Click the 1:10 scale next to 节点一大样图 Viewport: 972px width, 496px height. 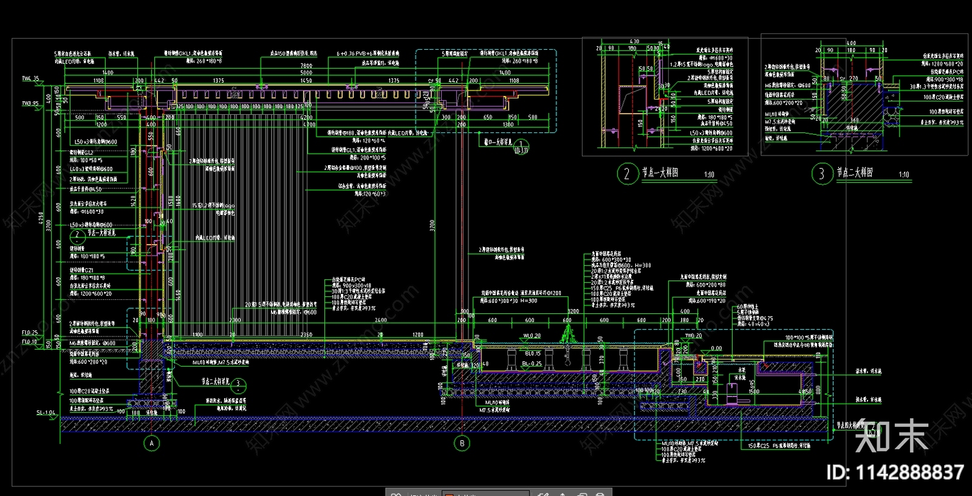709,175
